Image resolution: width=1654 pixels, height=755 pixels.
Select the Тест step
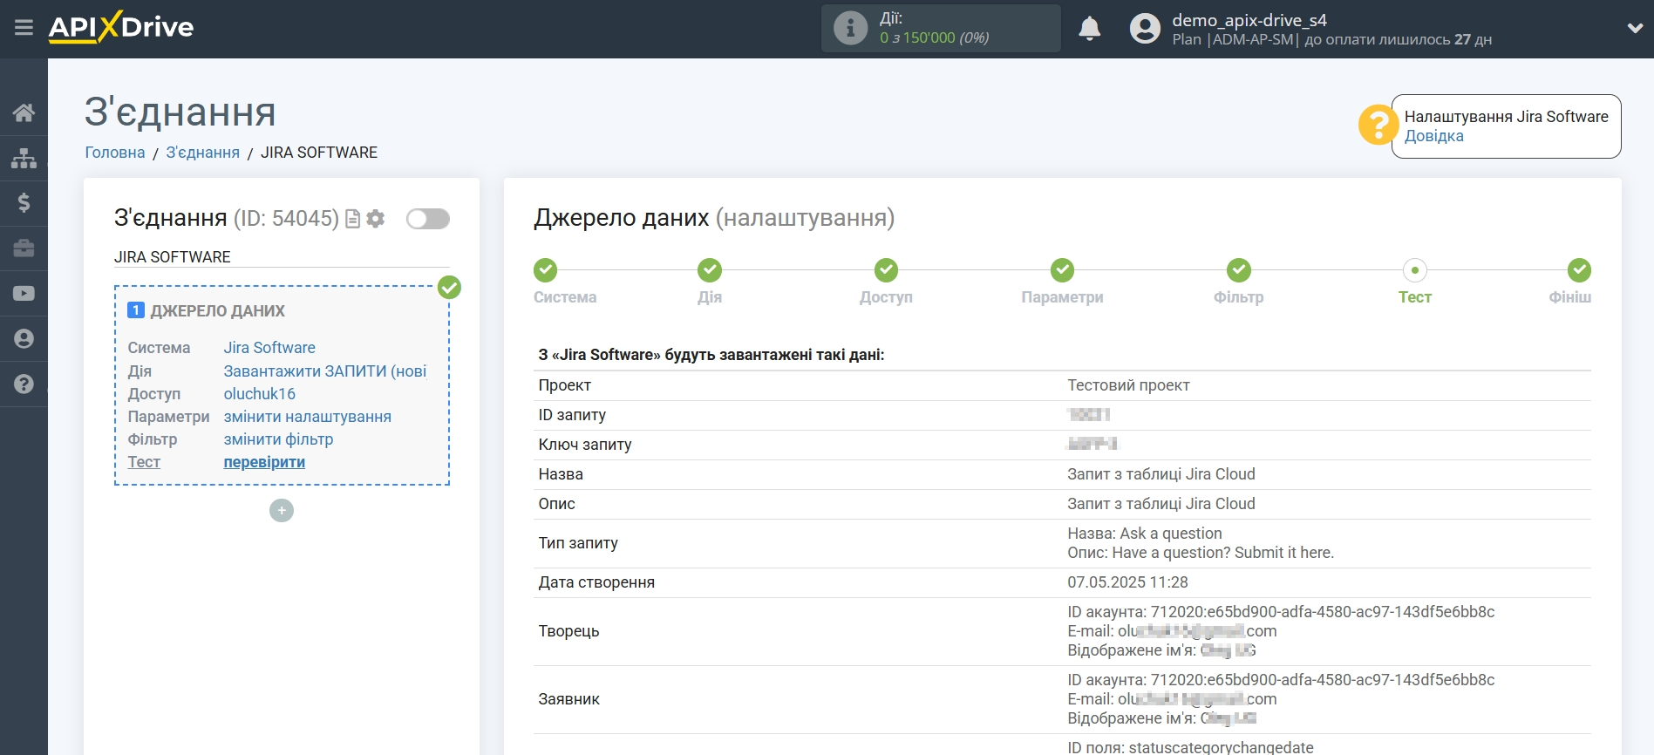(x=1414, y=270)
